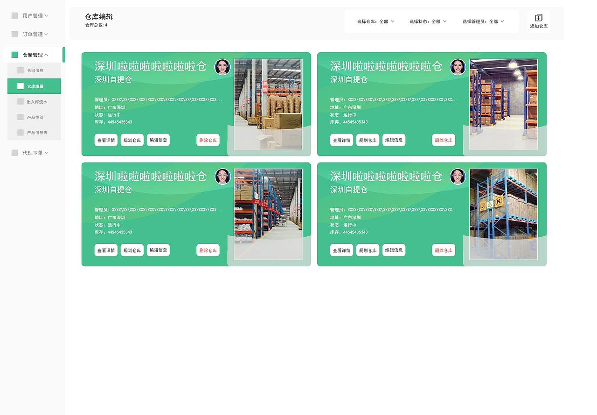This screenshot has width=597, height=415.
Task: Click the manager avatar on the top-left warehouse card
Action: click(222, 67)
